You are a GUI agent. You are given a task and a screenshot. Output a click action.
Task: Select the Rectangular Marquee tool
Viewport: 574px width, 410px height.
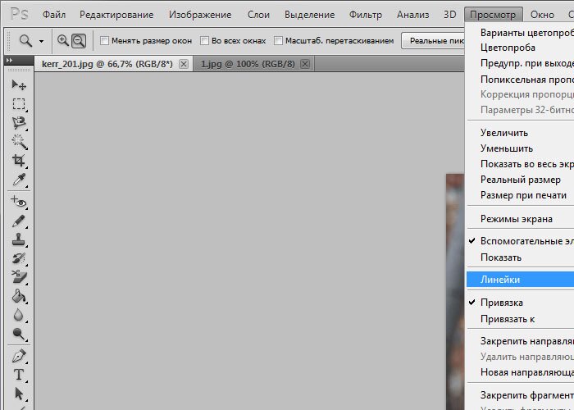pos(19,104)
